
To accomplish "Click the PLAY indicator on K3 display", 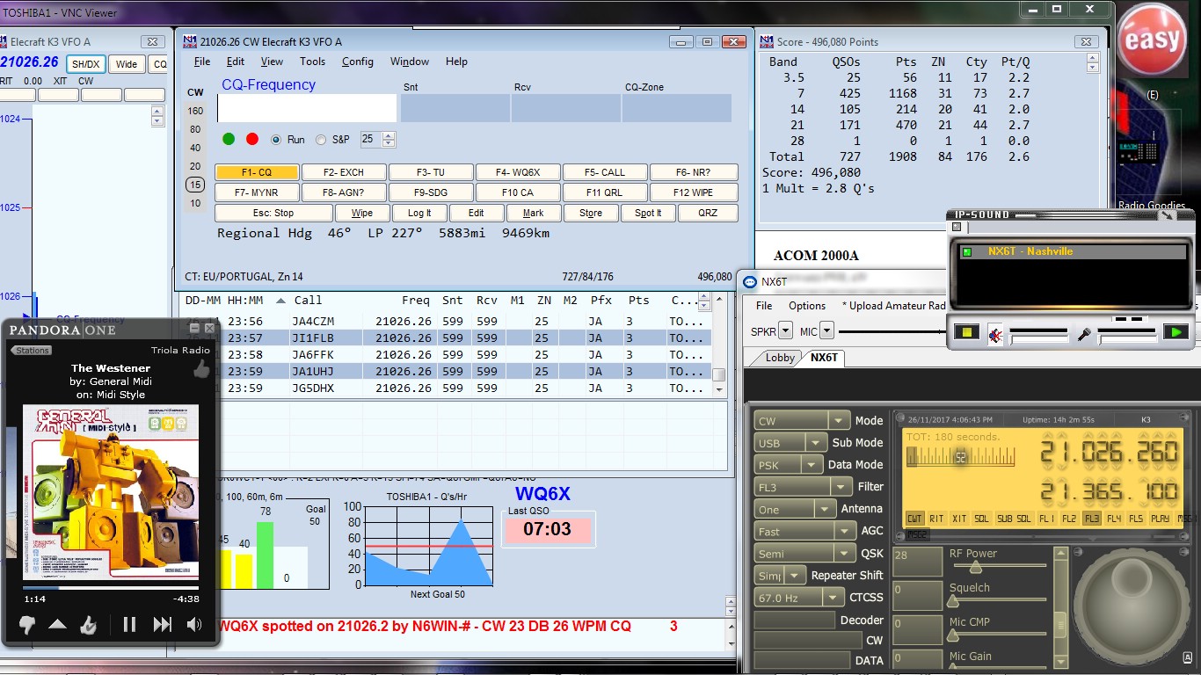I will tap(1161, 519).
